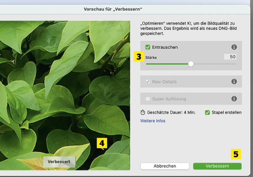Click the info icon next to Entrauschen
The height and width of the screenshot is (177, 253).
pyautogui.click(x=234, y=47)
